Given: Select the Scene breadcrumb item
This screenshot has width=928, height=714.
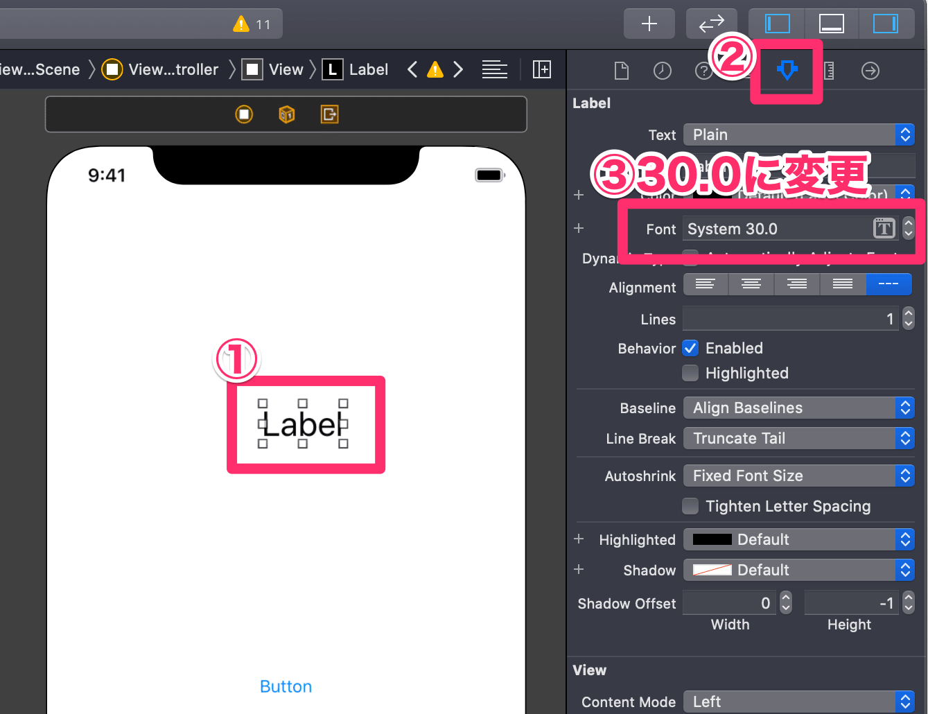Looking at the screenshot, I should pyautogui.click(x=40, y=69).
